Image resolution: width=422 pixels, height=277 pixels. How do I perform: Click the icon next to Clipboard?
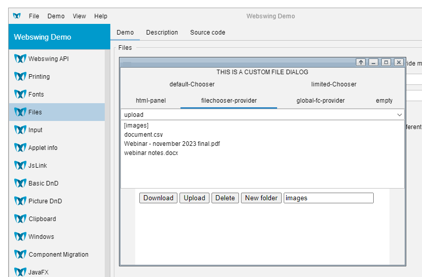(20, 219)
